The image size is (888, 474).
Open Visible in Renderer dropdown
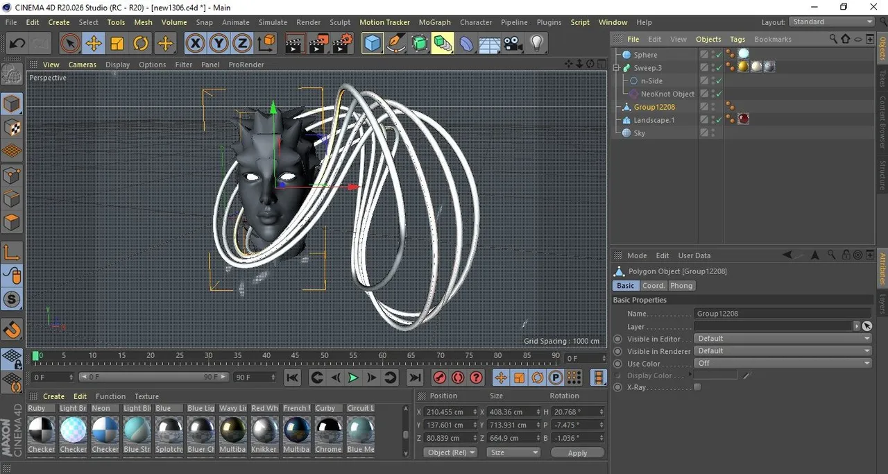tap(783, 351)
